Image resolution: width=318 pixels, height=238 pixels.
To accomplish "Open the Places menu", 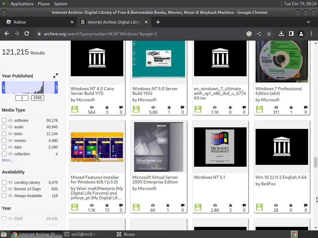I will 43,4.
